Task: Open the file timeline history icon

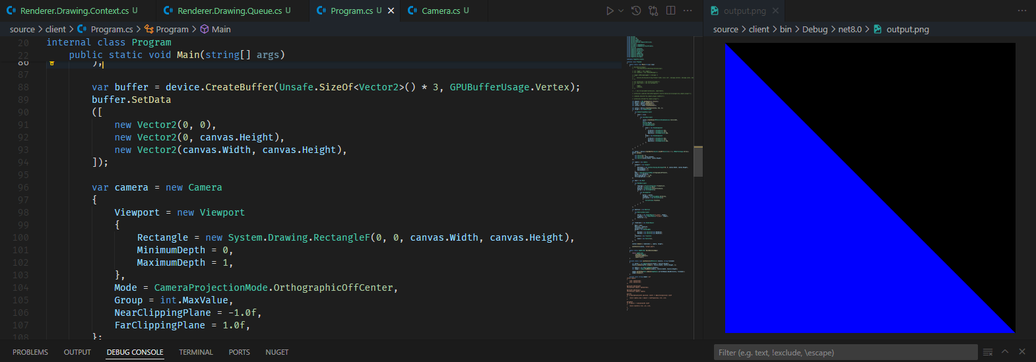Action: point(636,11)
